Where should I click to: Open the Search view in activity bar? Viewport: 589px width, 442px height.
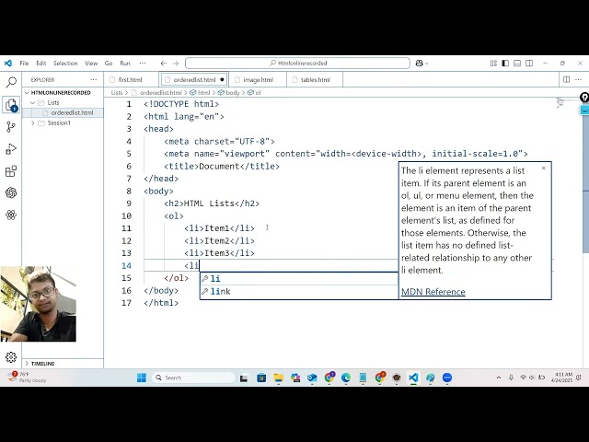point(11,82)
